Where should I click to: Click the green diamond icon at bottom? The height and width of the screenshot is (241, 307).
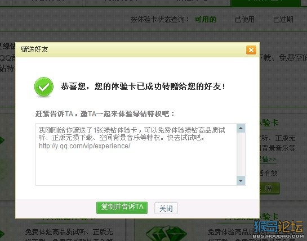[x=166, y=233]
